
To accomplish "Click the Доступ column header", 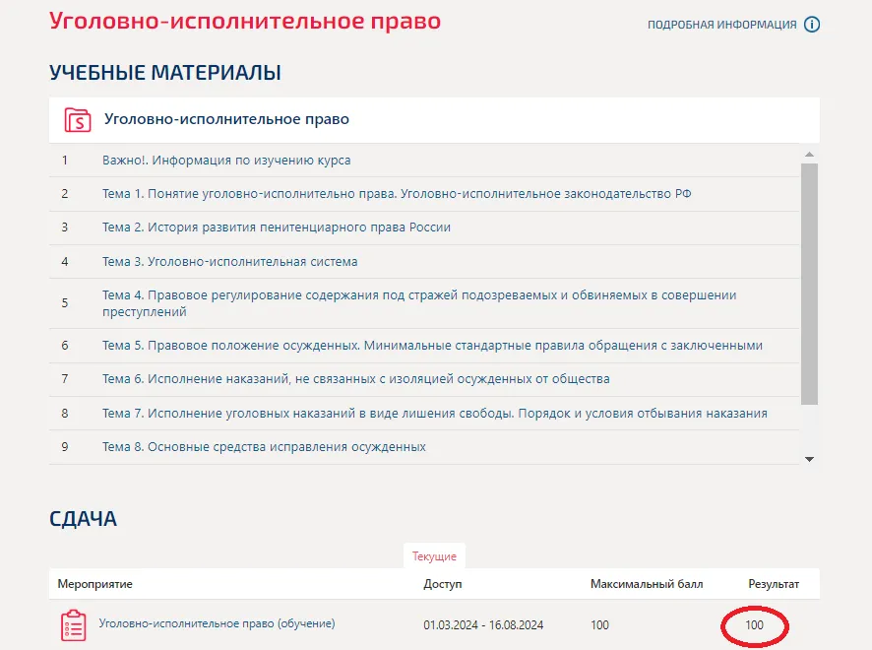I will [x=443, y=584].
